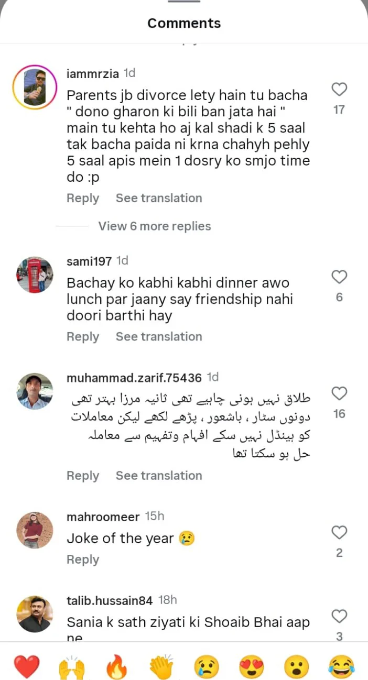Image resolution: width=368 pixels, height=680 pixels.
Task: Like iammrzia's comment with the heart
Action: pyautogui.click(x=340, y=90)
